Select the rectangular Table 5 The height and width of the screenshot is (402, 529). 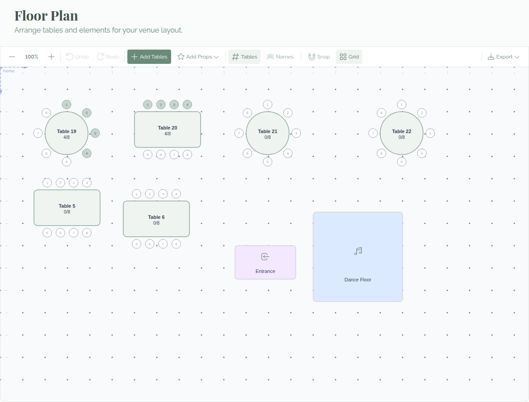tap(67, 208)
